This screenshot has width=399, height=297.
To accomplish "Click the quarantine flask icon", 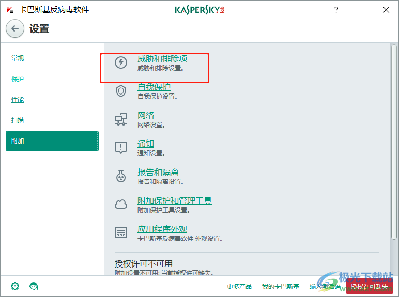I will tap(121, 176).
